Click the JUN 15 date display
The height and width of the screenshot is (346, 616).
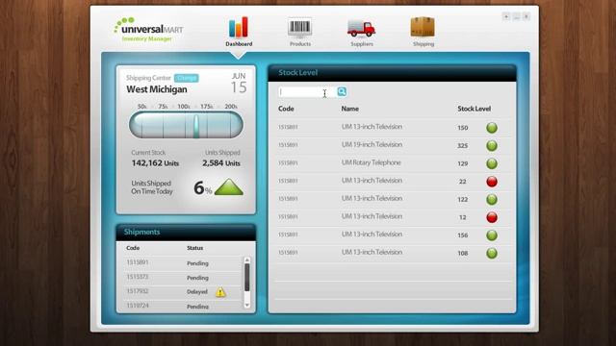[239, 84]
